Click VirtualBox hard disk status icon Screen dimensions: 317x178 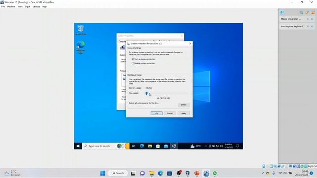264,166
